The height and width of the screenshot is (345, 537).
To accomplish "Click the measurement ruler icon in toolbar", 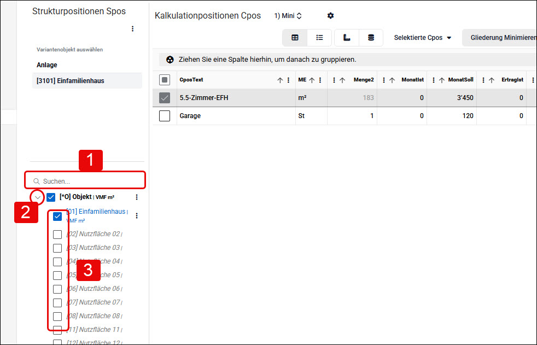I will pyautogui.click(x=347, y=38).
